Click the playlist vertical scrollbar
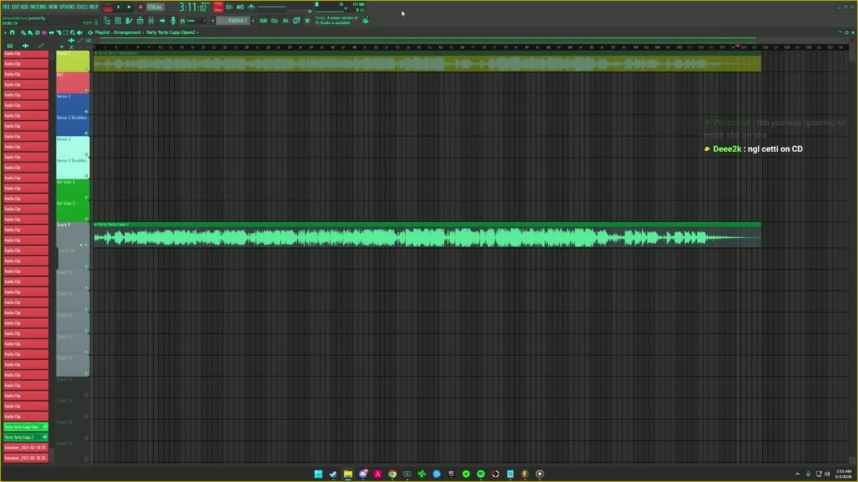Screen dimensions: 858x482 [852, 254]
